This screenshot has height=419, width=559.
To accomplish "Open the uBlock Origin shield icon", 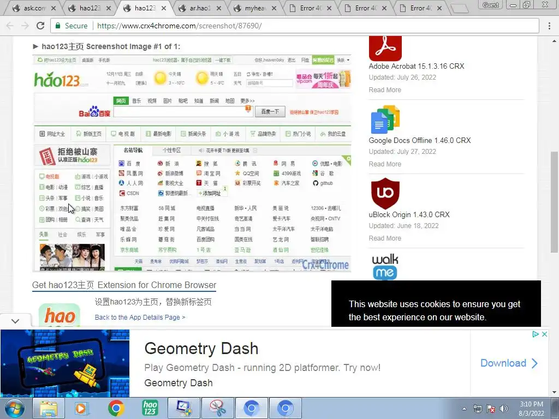I will (x=385, y=194).
